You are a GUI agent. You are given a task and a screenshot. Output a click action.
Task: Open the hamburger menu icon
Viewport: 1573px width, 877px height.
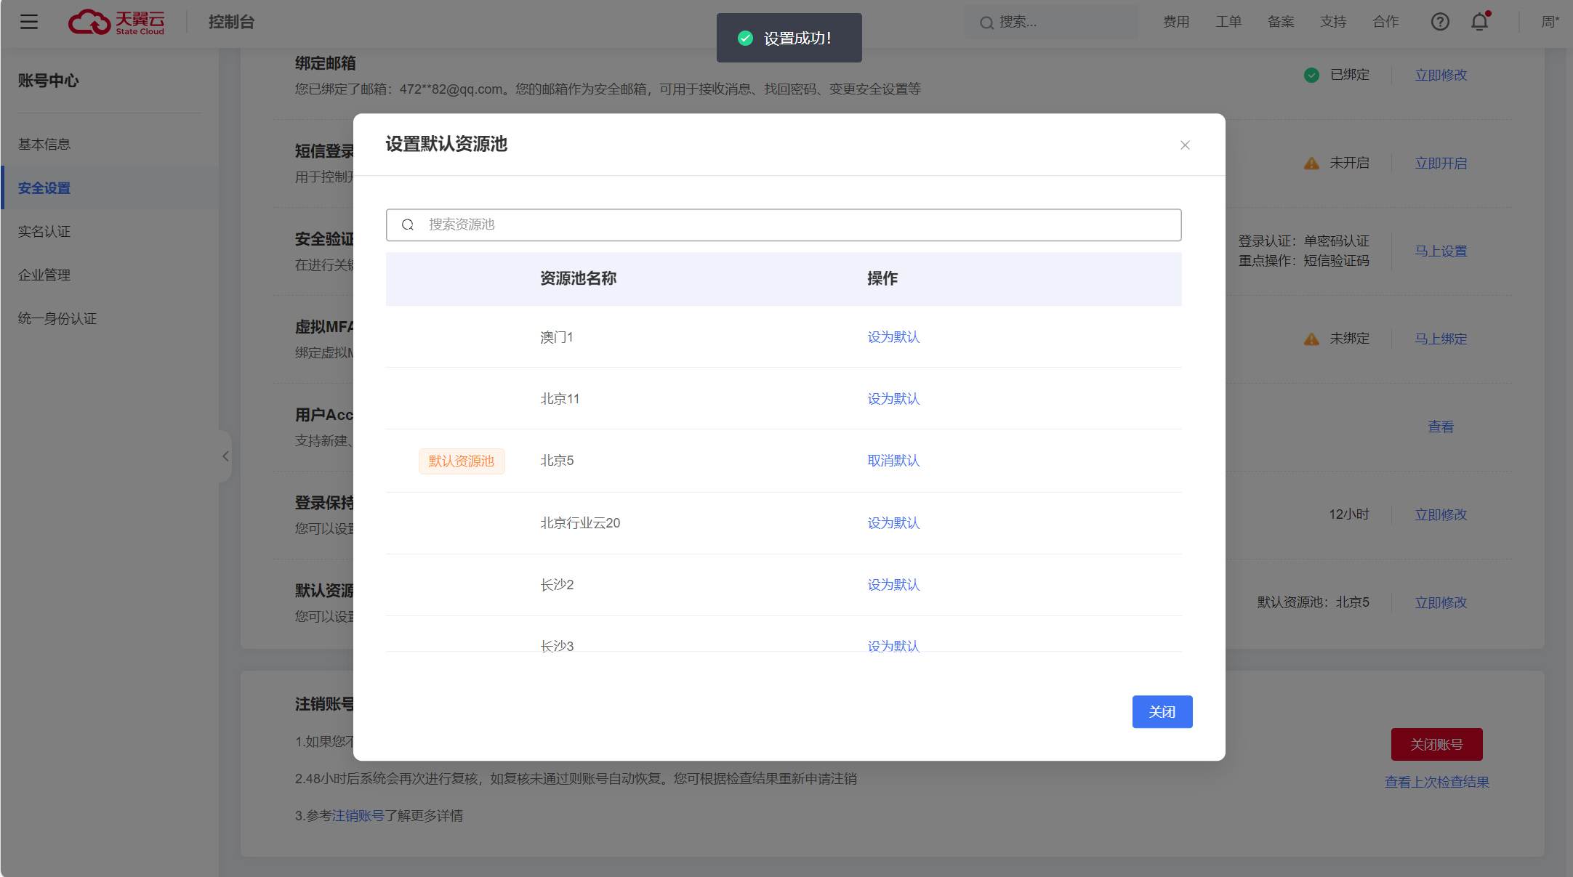[x=29, y=22]
